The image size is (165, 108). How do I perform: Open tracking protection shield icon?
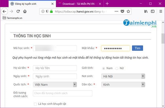point(47,11)
